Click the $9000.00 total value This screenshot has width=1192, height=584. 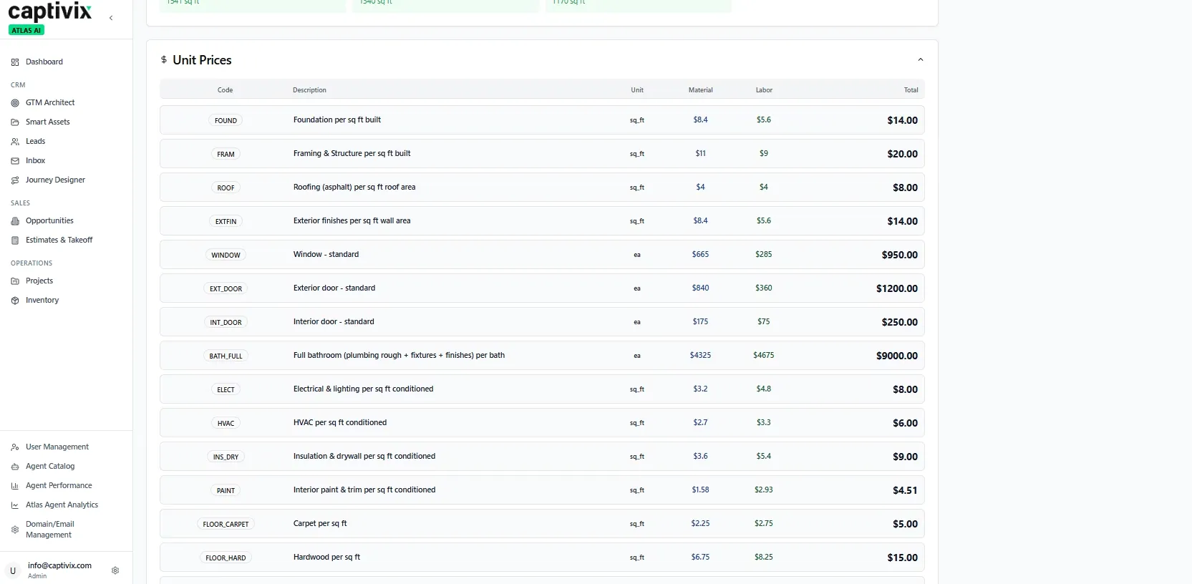click(896, 356)
